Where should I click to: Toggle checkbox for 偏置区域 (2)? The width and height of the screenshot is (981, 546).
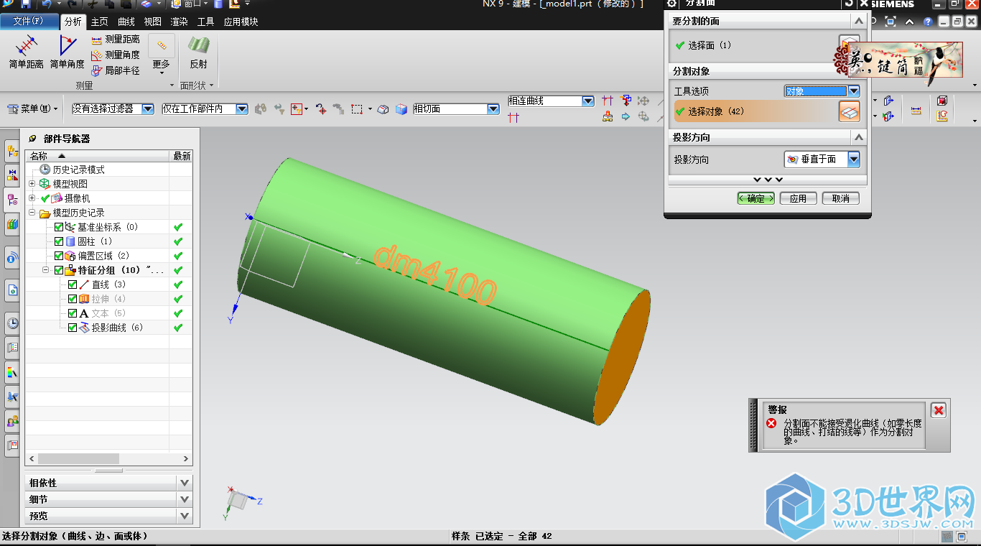[x=59, y=256]
